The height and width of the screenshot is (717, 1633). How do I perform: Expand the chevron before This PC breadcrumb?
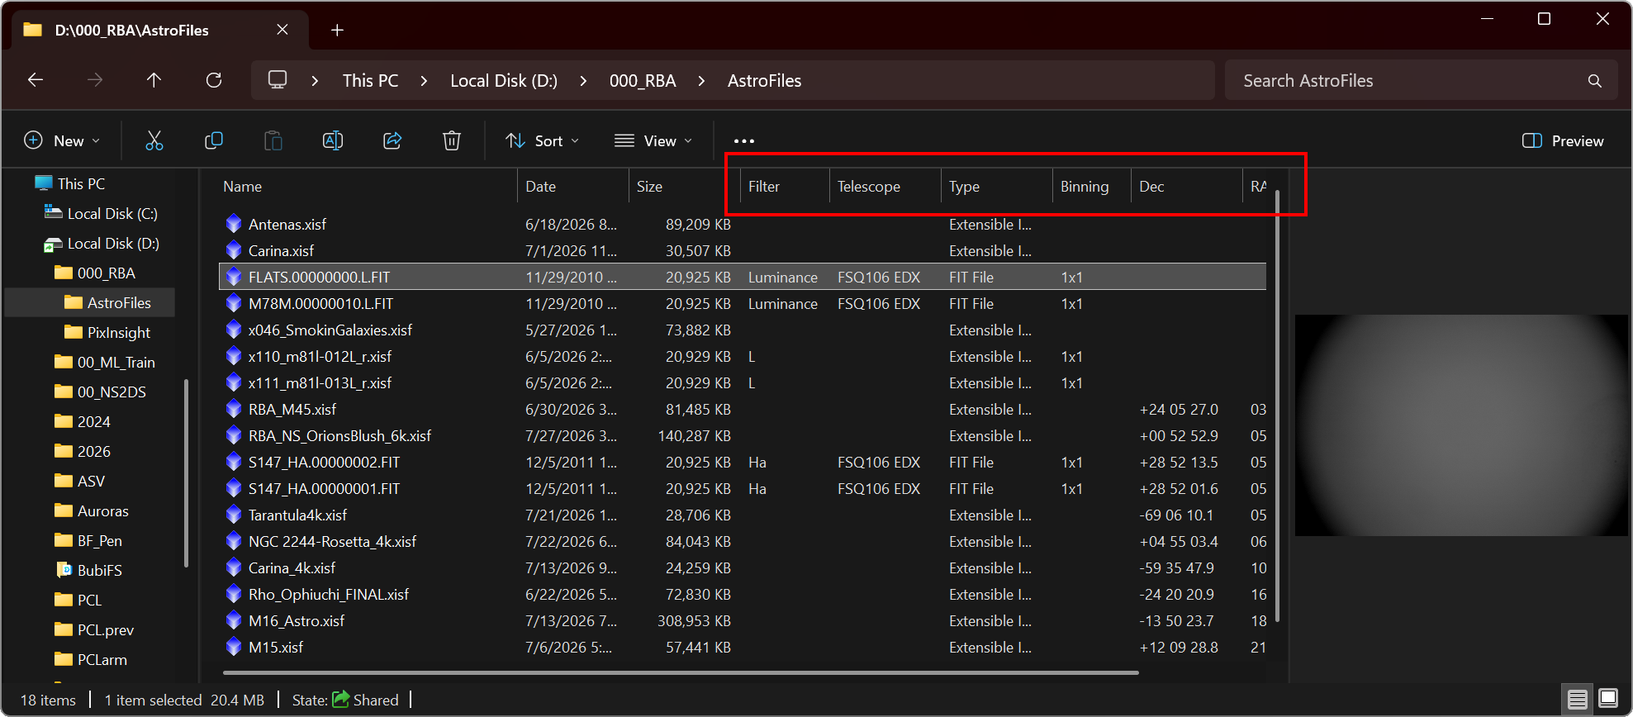[315, 81]
